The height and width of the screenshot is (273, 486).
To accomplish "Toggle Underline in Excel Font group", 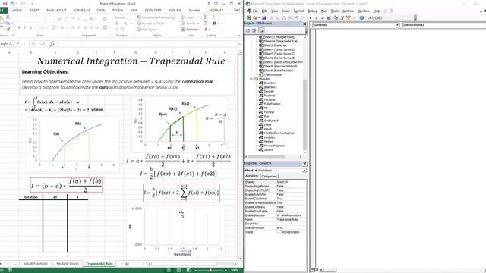I will click(30, 27).
